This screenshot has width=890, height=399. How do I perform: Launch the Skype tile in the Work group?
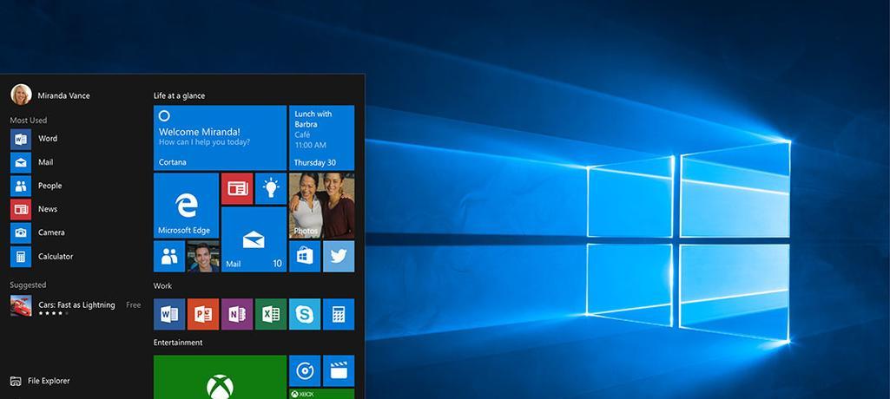[x=305, y=314]
